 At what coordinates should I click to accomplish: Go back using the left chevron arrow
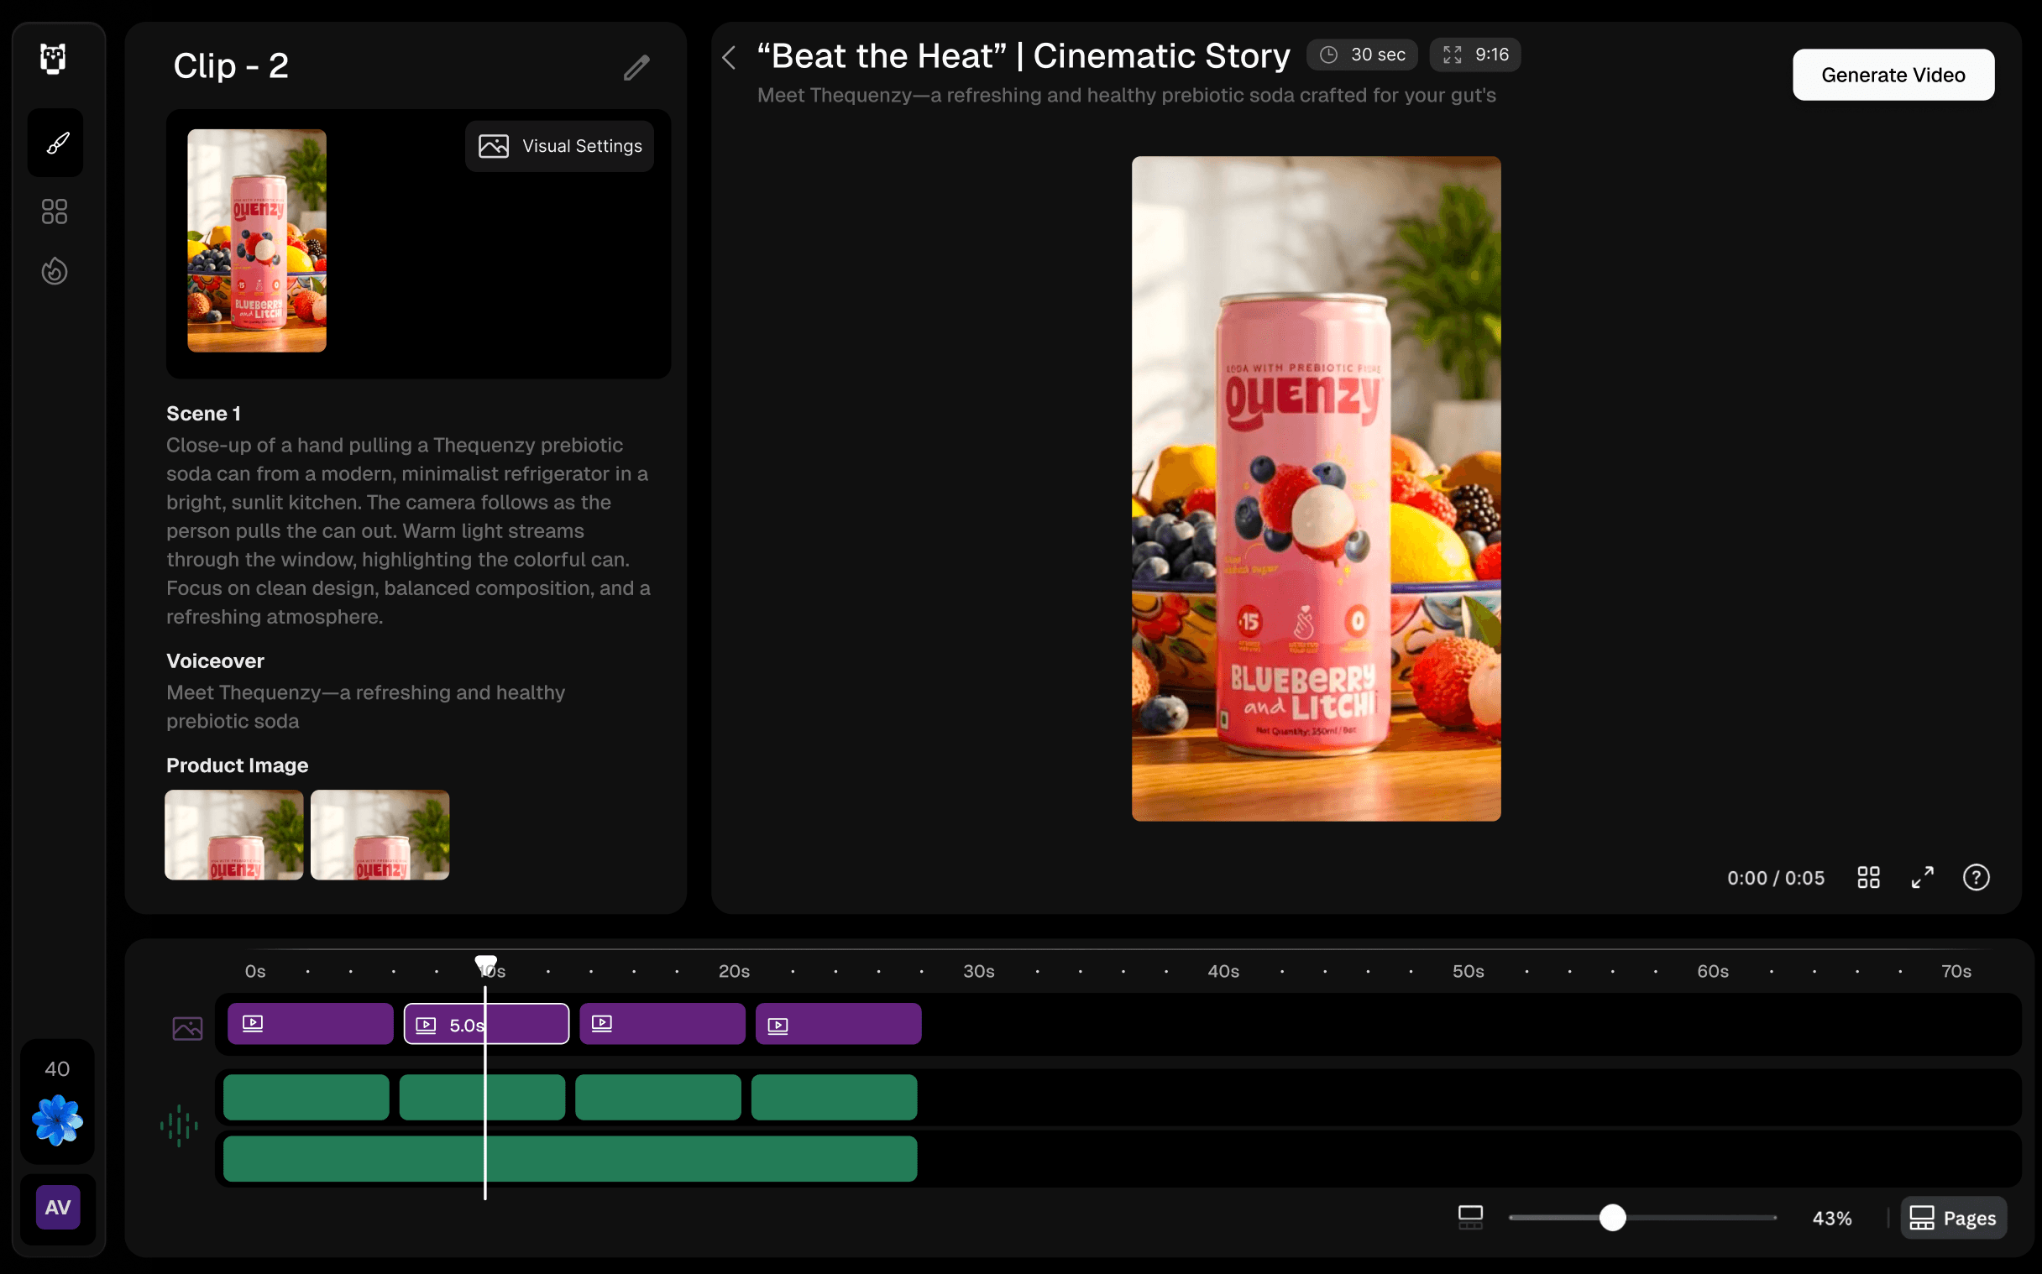click(730, 57)
